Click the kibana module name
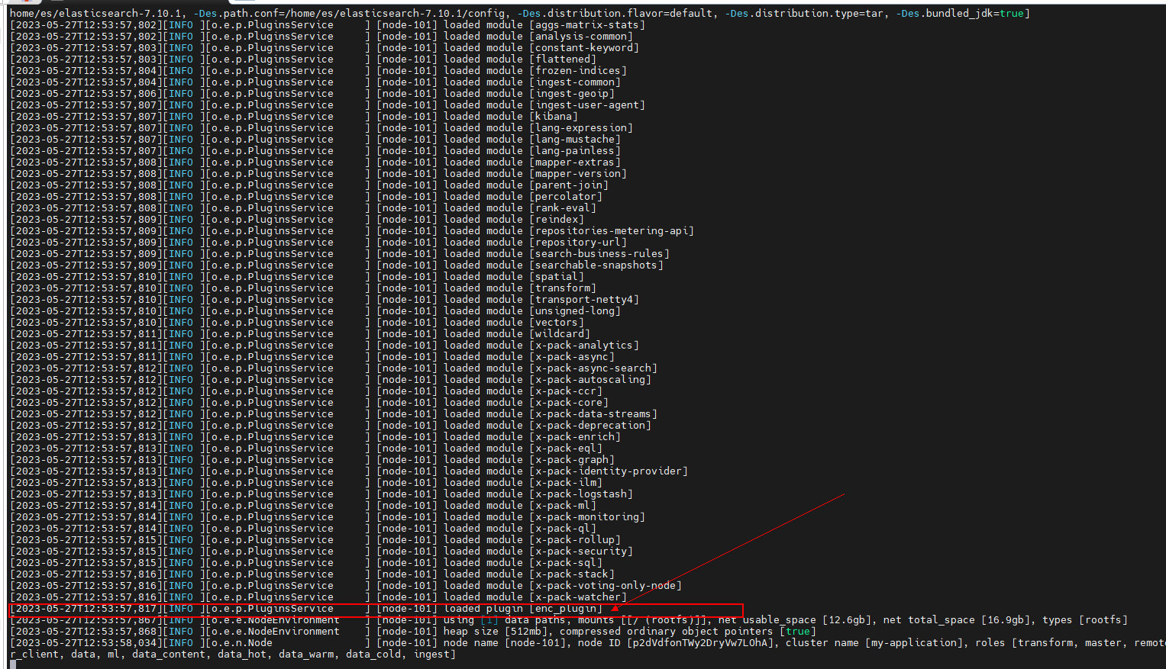This screenshot has width=1166, height=669. 554,117
